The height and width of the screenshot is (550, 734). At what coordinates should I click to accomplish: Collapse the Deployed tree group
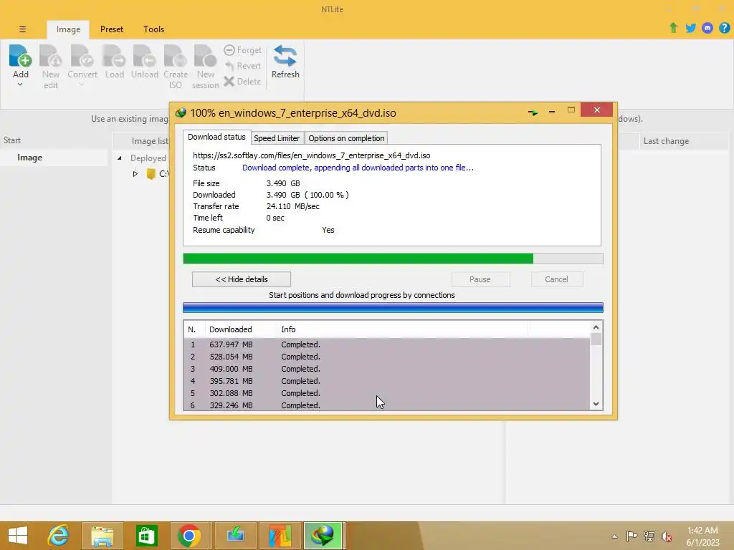[120, 158]
